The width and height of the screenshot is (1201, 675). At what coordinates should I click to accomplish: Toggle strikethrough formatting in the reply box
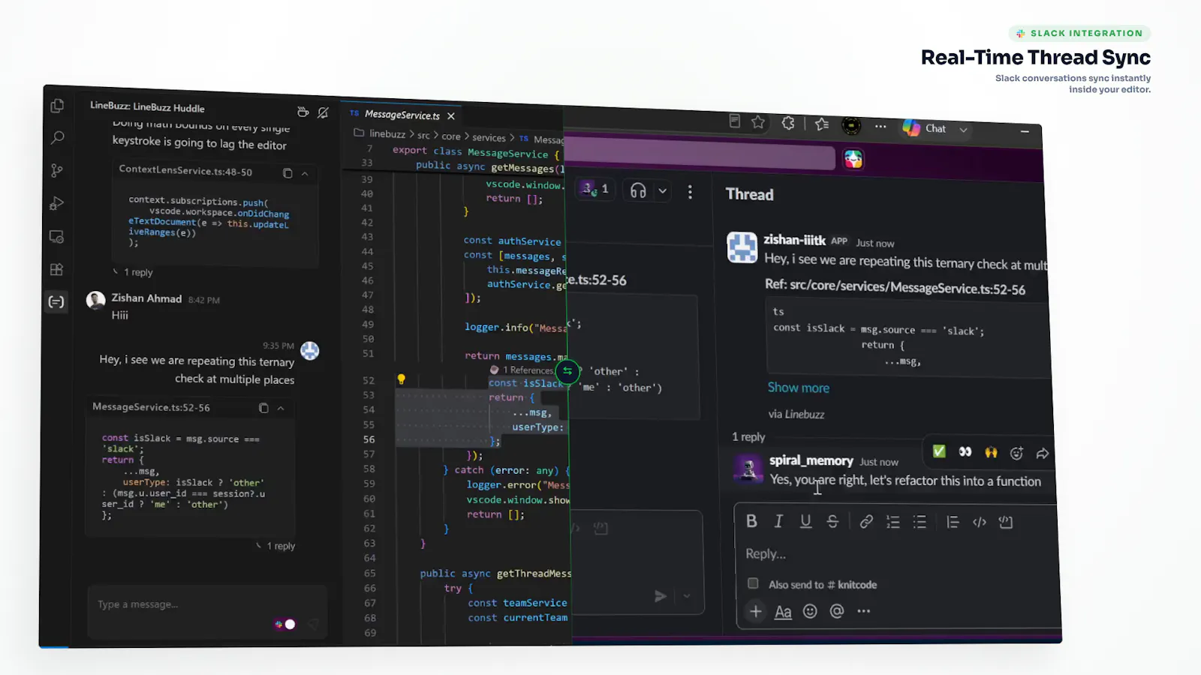coord(832,521)
